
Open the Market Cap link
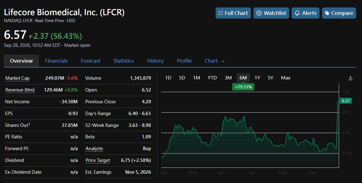click(x=17, y=78)
